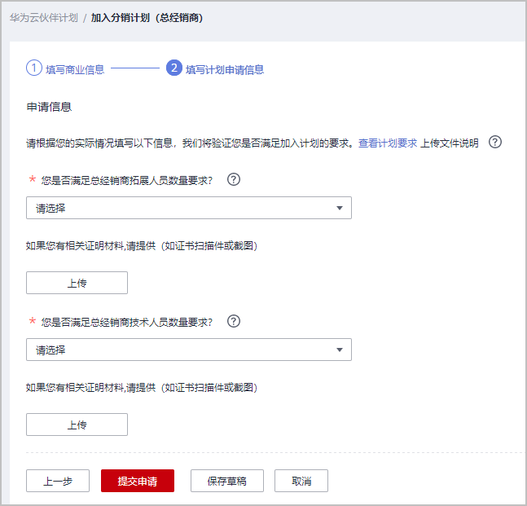Click step 1 circle icon 填写商业信息
This screenshot has height=506, width=527.
[x=34, y=68]
